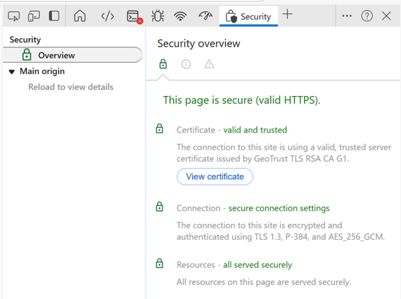Click 'valid and trusted' certificate status
The height and width of the screenshot is (299, 401).
pos(255,130)
